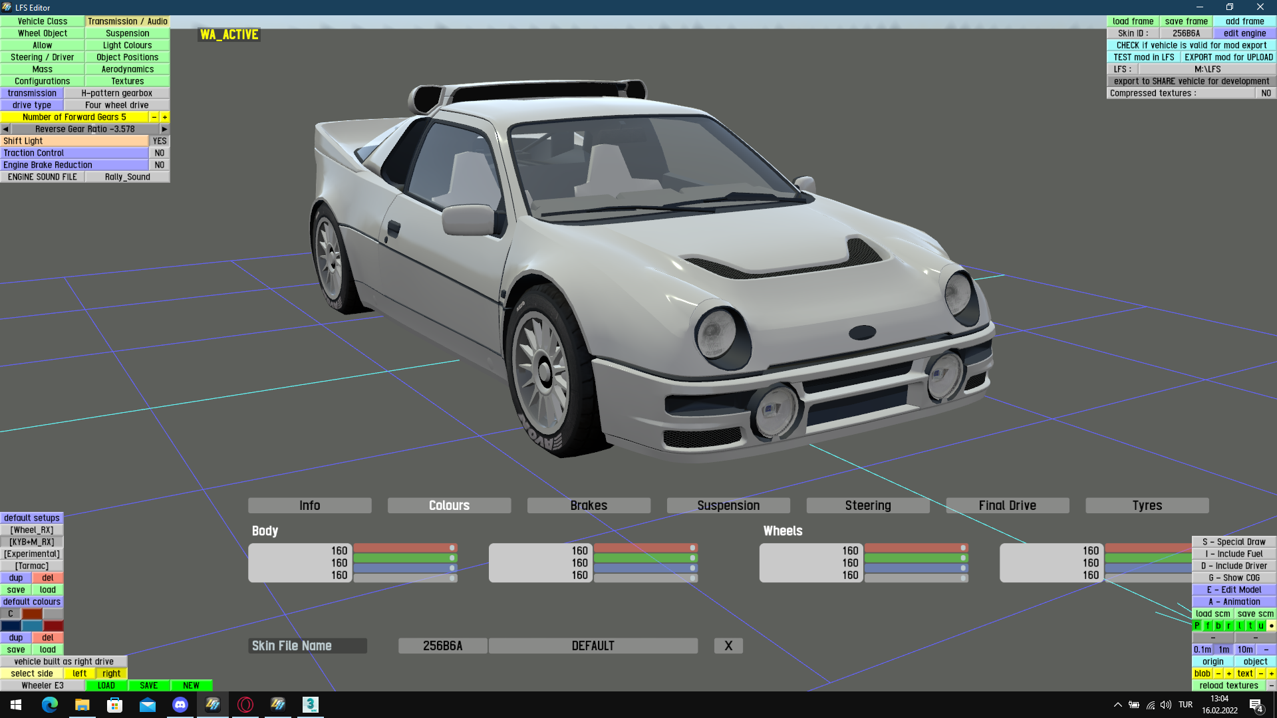Viewport: 1277px width, 718px height.
Task: Click EXPORT mod for UPLOAD button
Action: (1228, 57)
